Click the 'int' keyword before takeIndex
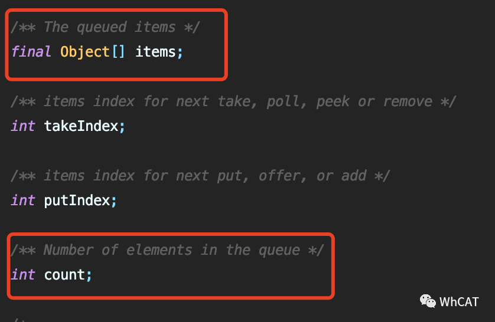Viewport: 495px width, 322px height. (23, 126)
